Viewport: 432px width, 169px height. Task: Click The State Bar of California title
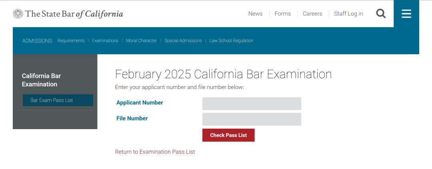pos(74,14)
